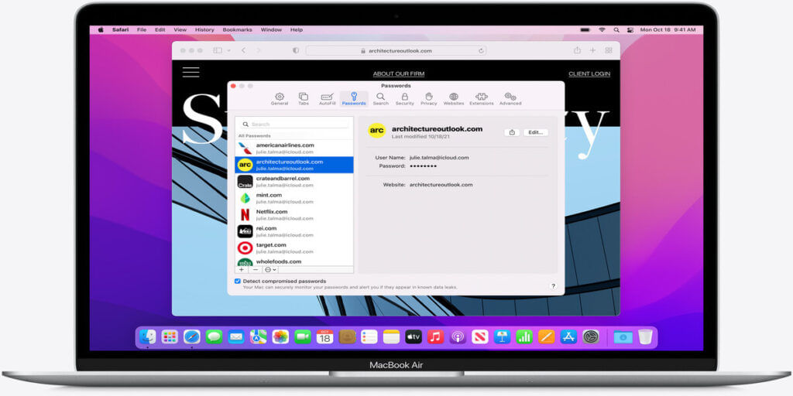Open Mail from the Dock

coord(236,336)
